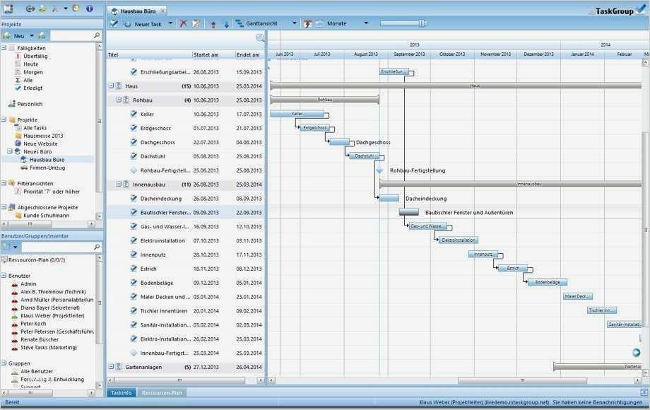Click the Keller bar in the Gantt chart
Image resolution: width=650 pixels, height=410 pixels.
(x=297, y=114)
